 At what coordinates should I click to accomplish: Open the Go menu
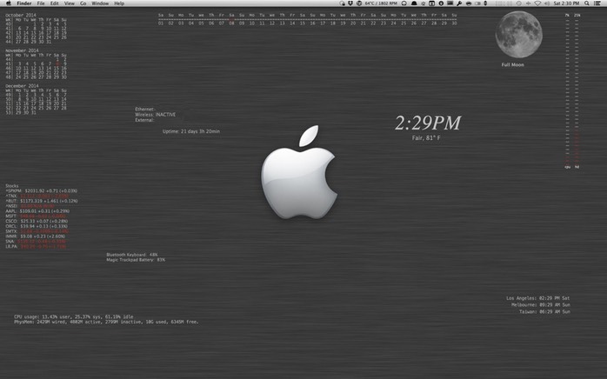[83, 3]
